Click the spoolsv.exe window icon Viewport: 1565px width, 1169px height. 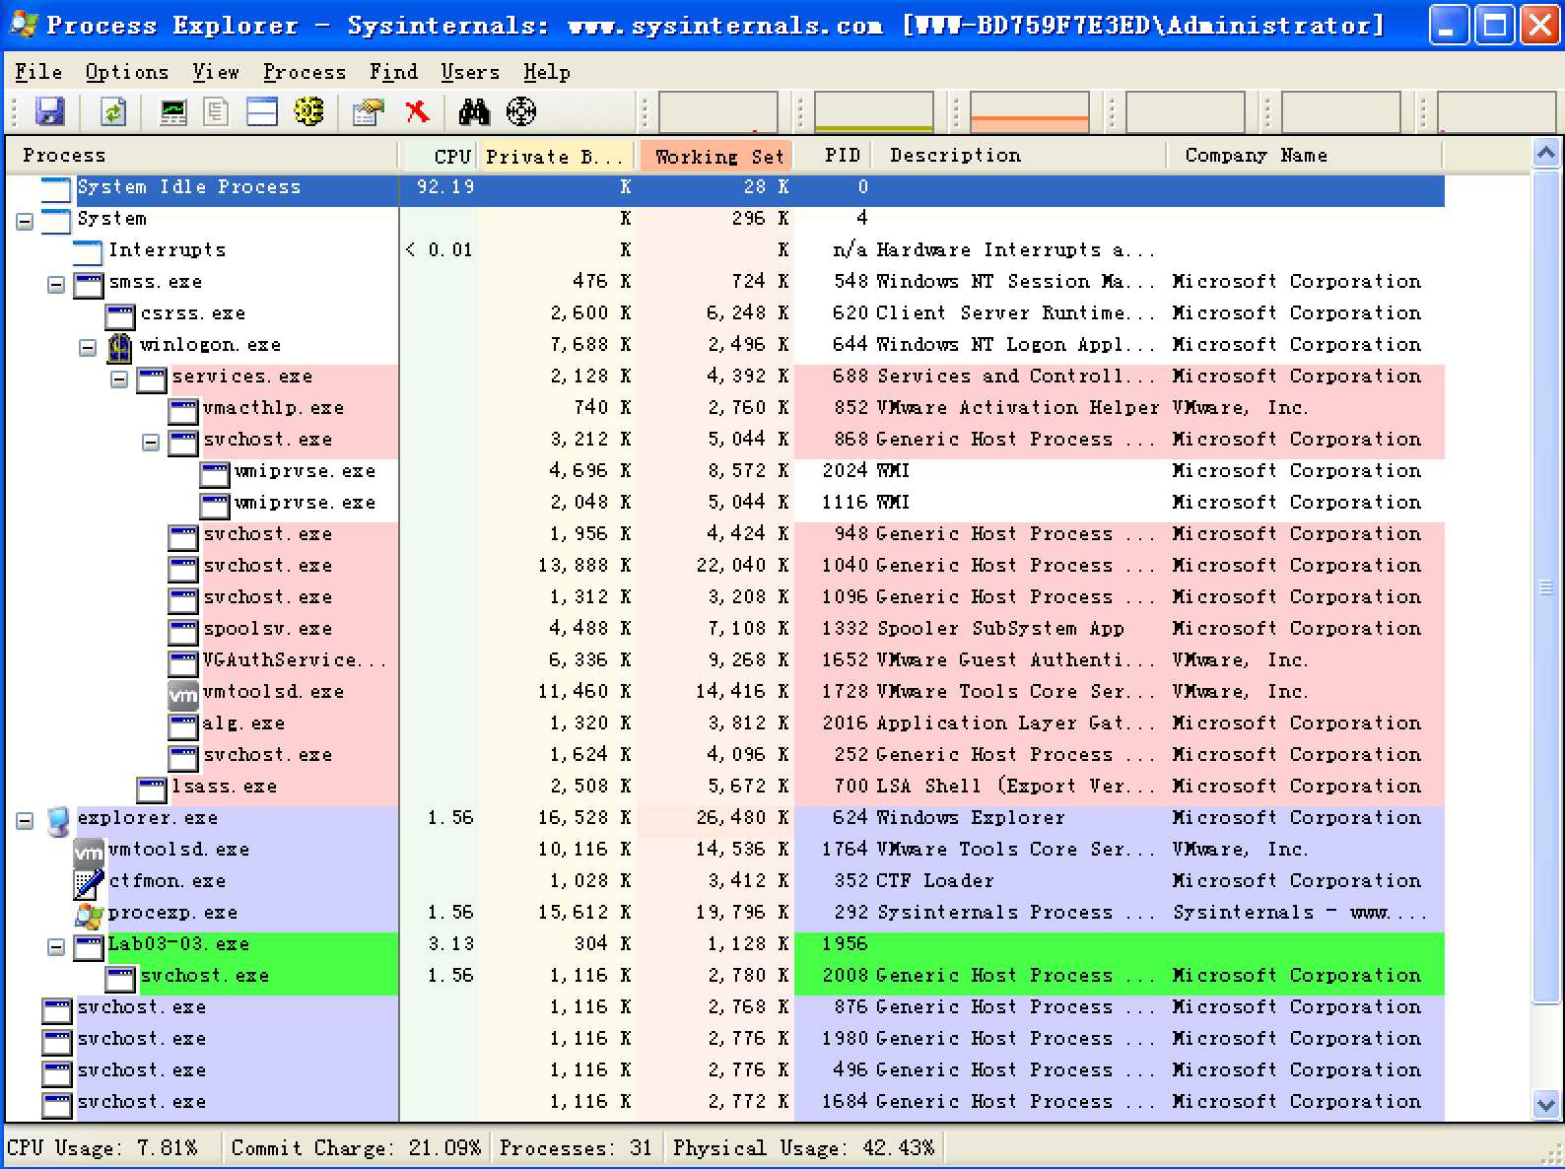pos(183,631)
